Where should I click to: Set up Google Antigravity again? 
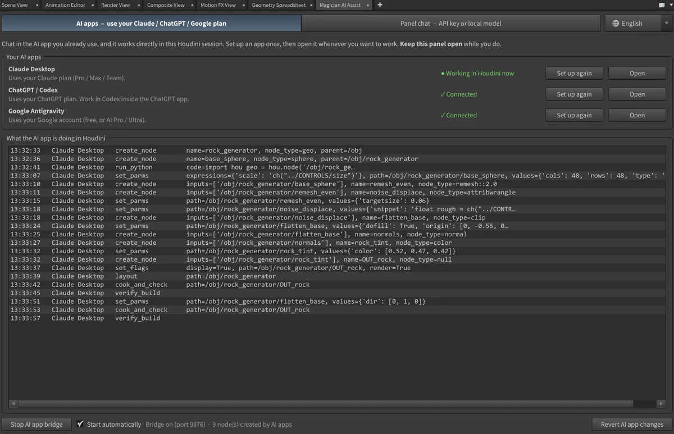[x=574, y=115]
